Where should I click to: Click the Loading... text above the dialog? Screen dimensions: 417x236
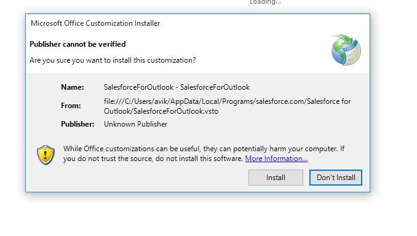pyautogui.click(x=265, y=2)
